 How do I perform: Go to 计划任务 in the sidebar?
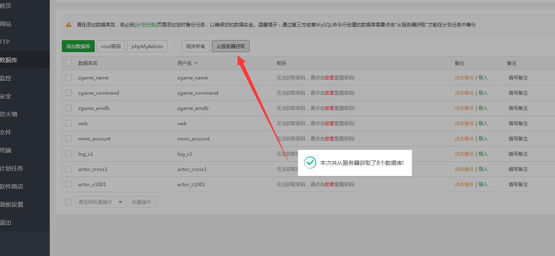coord(11,169)
